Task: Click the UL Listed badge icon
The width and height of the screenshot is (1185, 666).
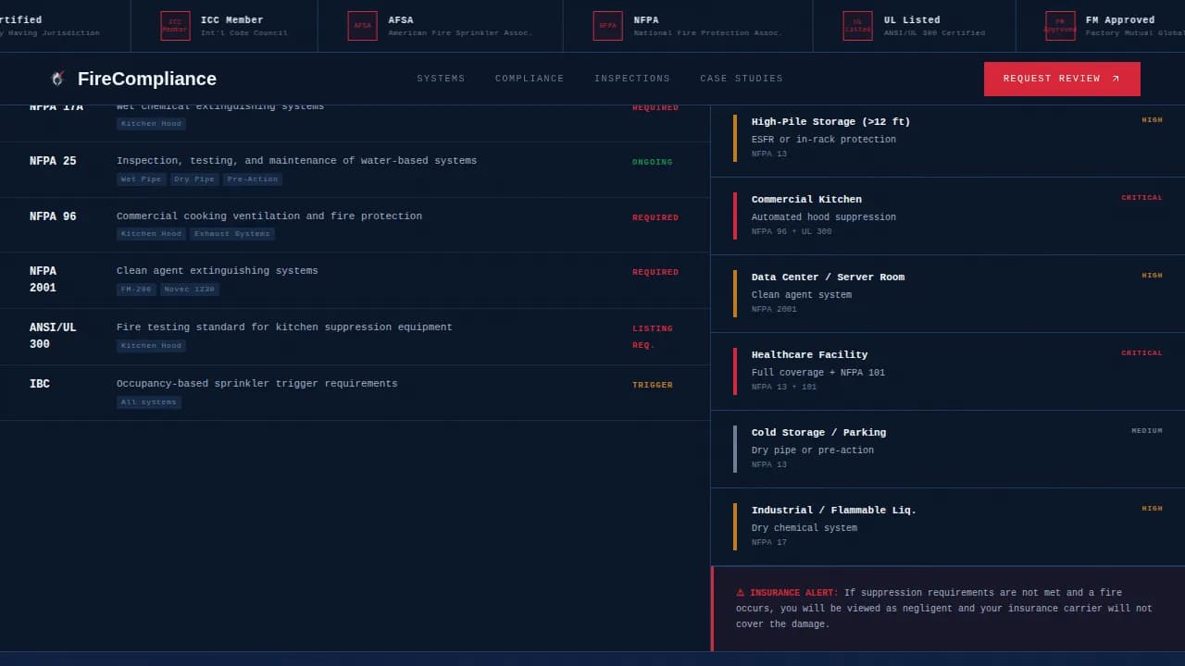Action: point(857,26)
